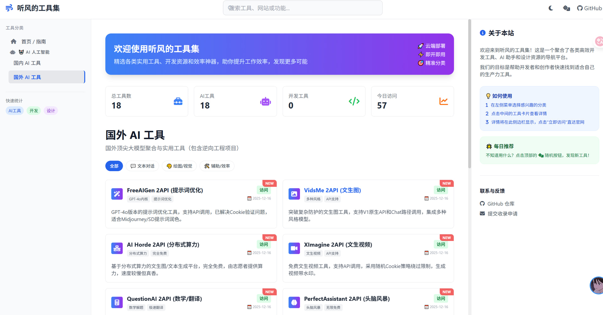Focus the tool search input field

[303, 8]
